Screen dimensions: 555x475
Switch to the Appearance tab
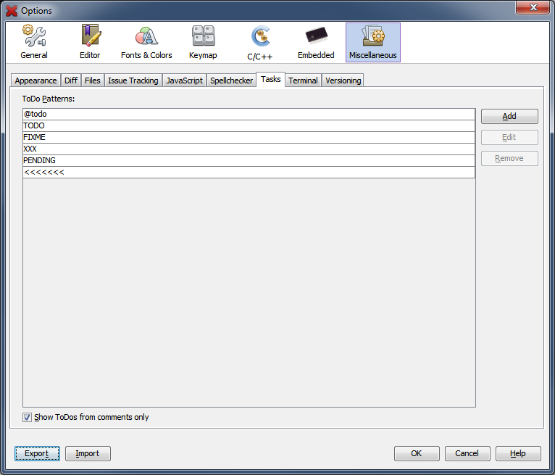[36, 80]
